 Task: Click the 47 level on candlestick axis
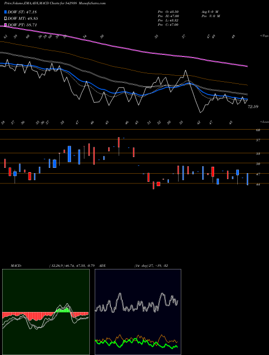(x=258, y=174)
